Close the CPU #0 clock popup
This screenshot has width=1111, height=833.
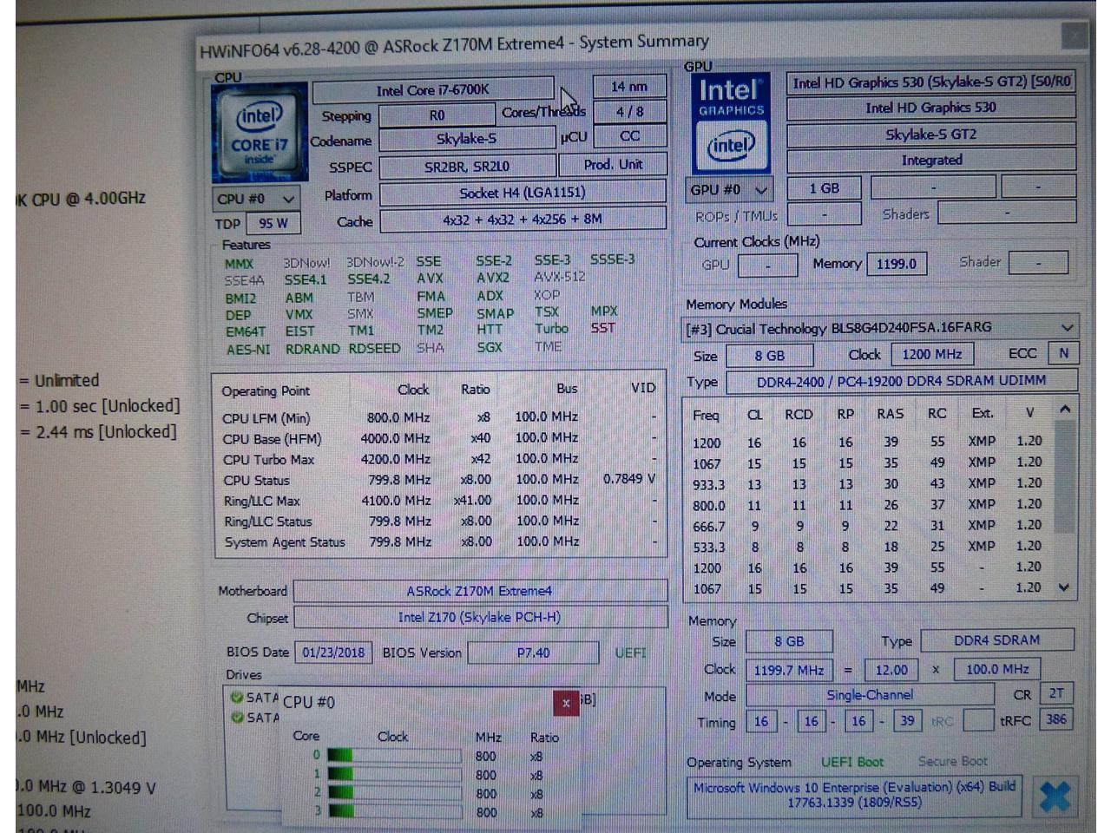(x=566, y=703)
